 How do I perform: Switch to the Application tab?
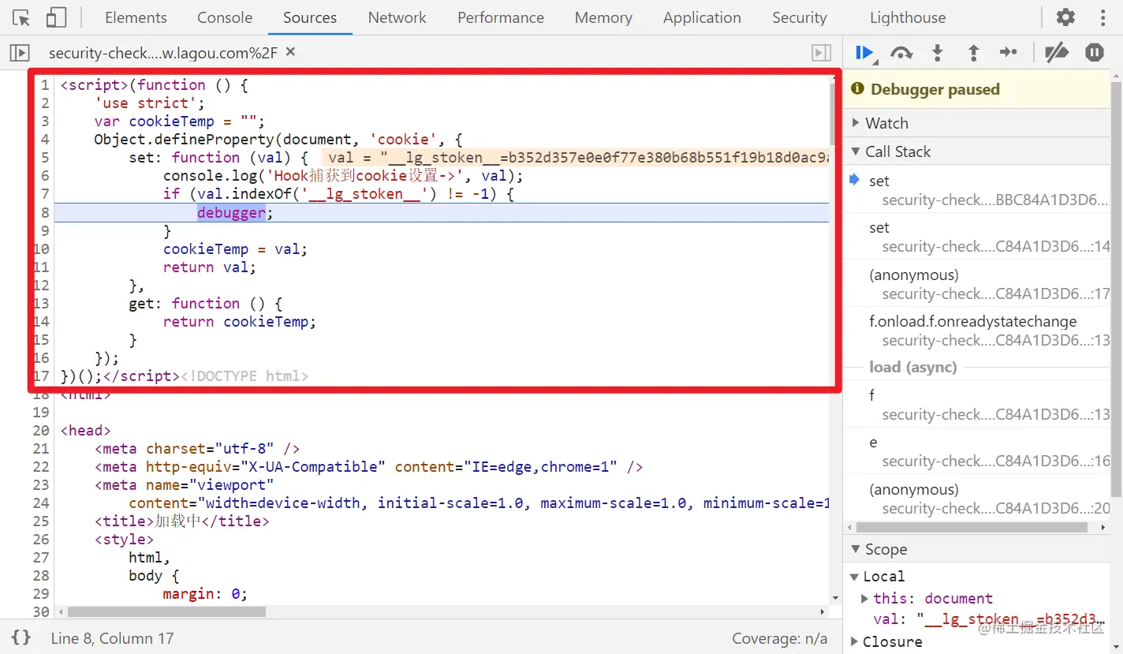pyautogui.click(x=702, y=17)
